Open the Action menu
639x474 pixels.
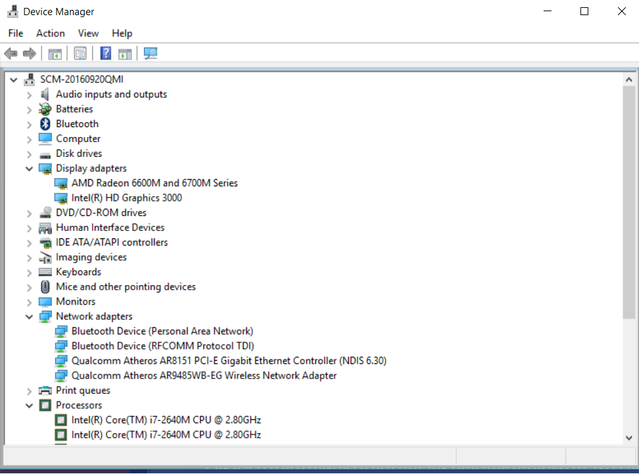coord(51,34)
